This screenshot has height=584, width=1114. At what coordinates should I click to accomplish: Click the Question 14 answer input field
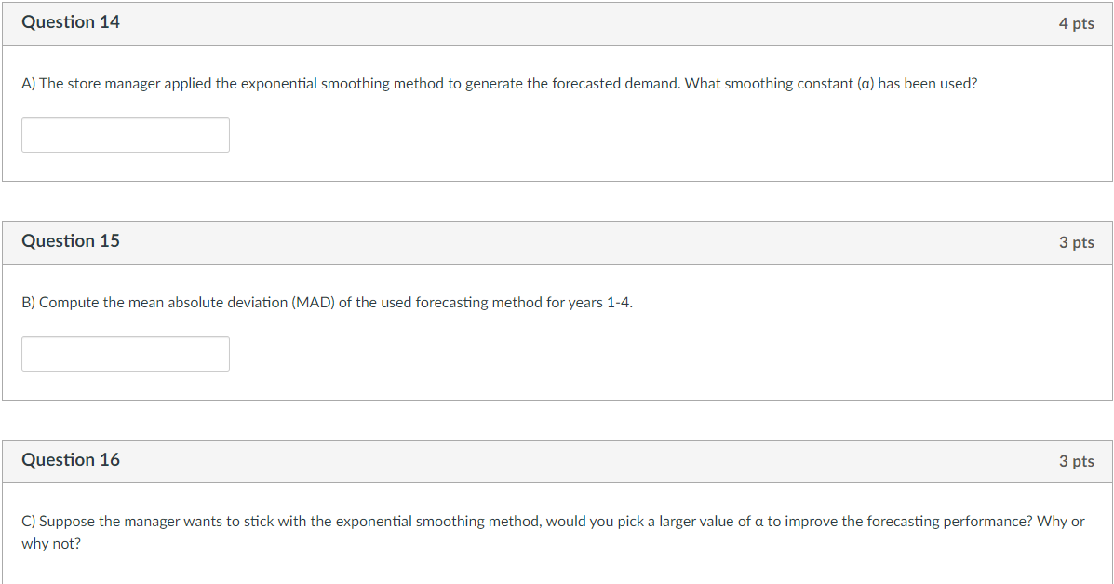coord(125,134)
